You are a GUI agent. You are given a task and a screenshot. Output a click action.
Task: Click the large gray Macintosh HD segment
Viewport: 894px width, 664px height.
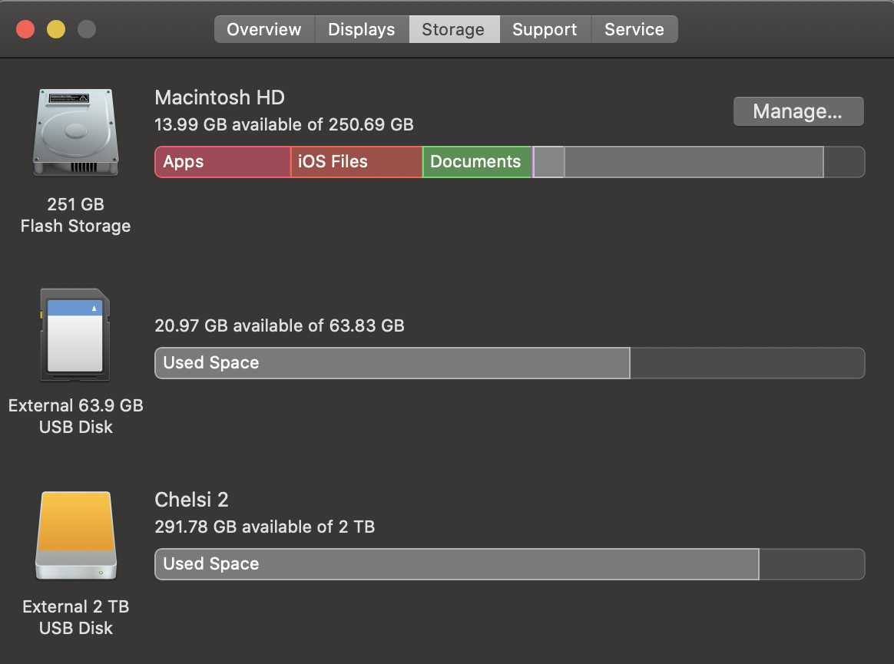pyautogui.click(x=694, y=162)
